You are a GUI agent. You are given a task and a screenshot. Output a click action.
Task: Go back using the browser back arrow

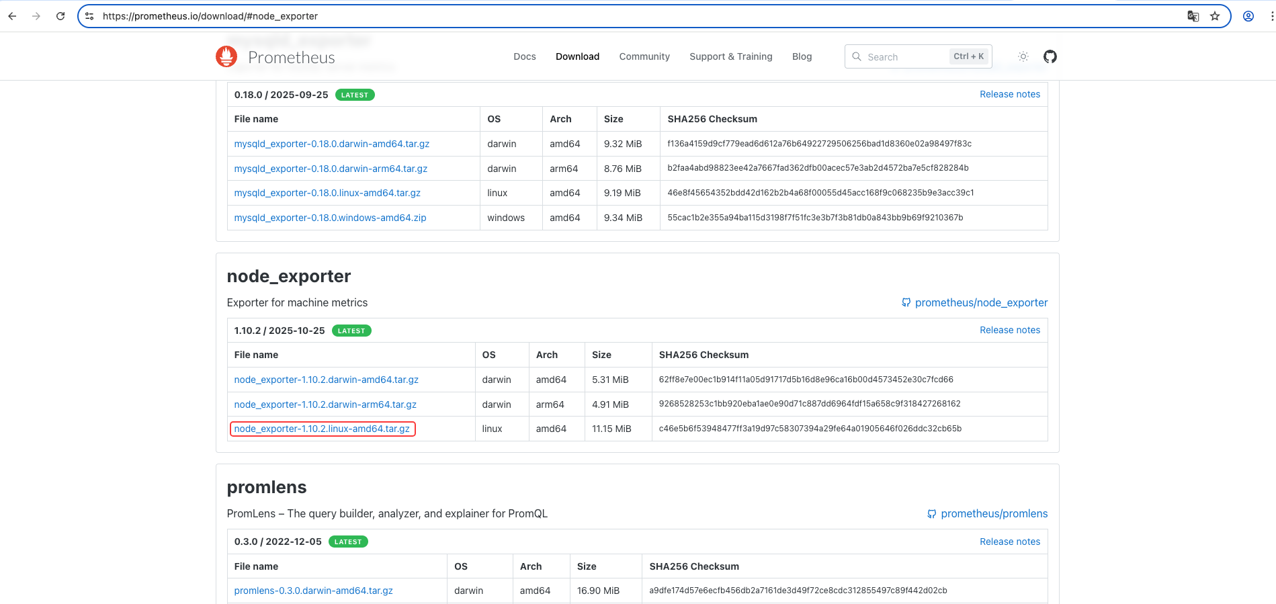point(12,16)
